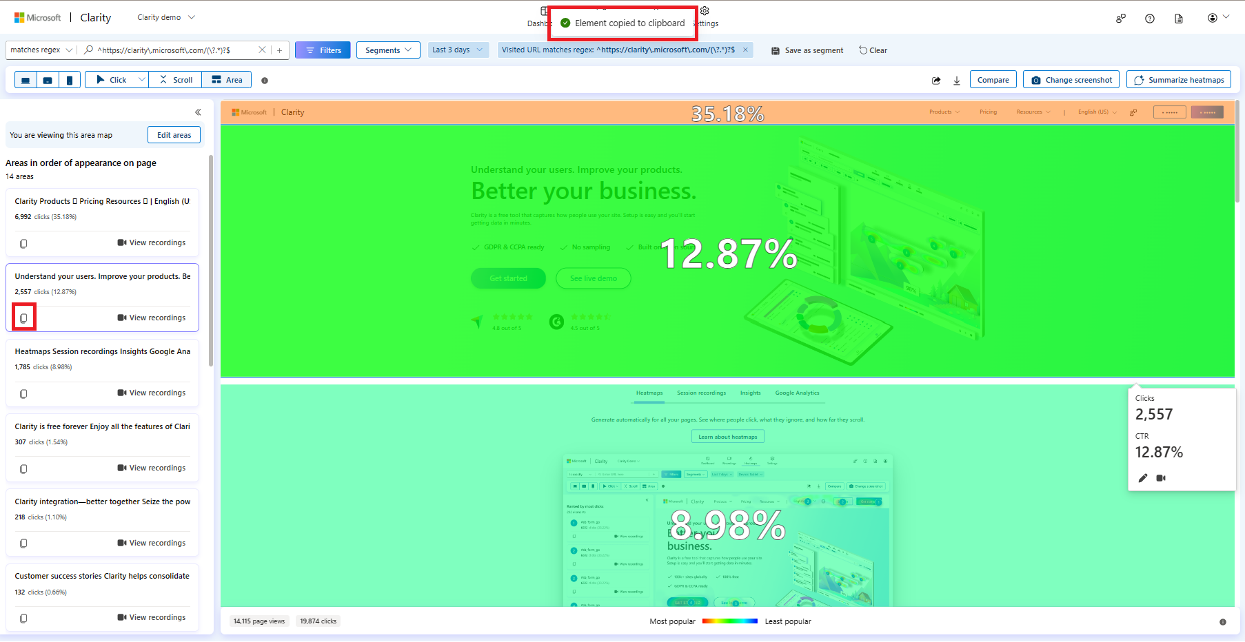Copy element for Clarity integration area
The image size is (1245, 642).
(23, 543)
